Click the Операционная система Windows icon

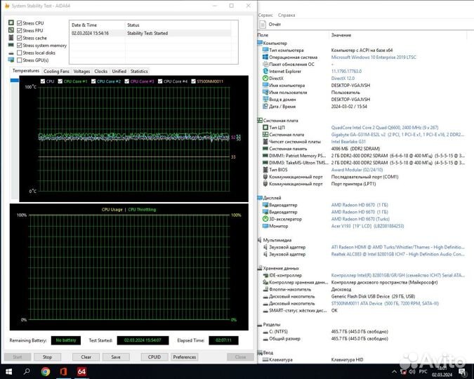point(265,57)
